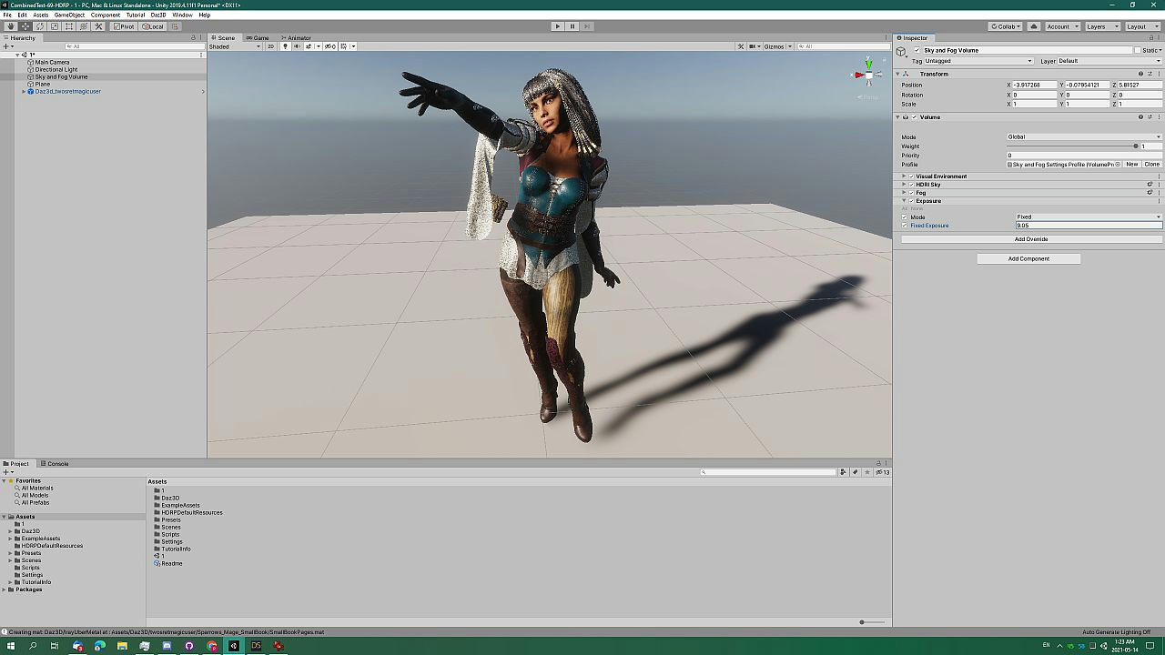Click the red X axis of orientation gizmo
This screenshot has height=655, width=1165.
(x=858, y=75)
